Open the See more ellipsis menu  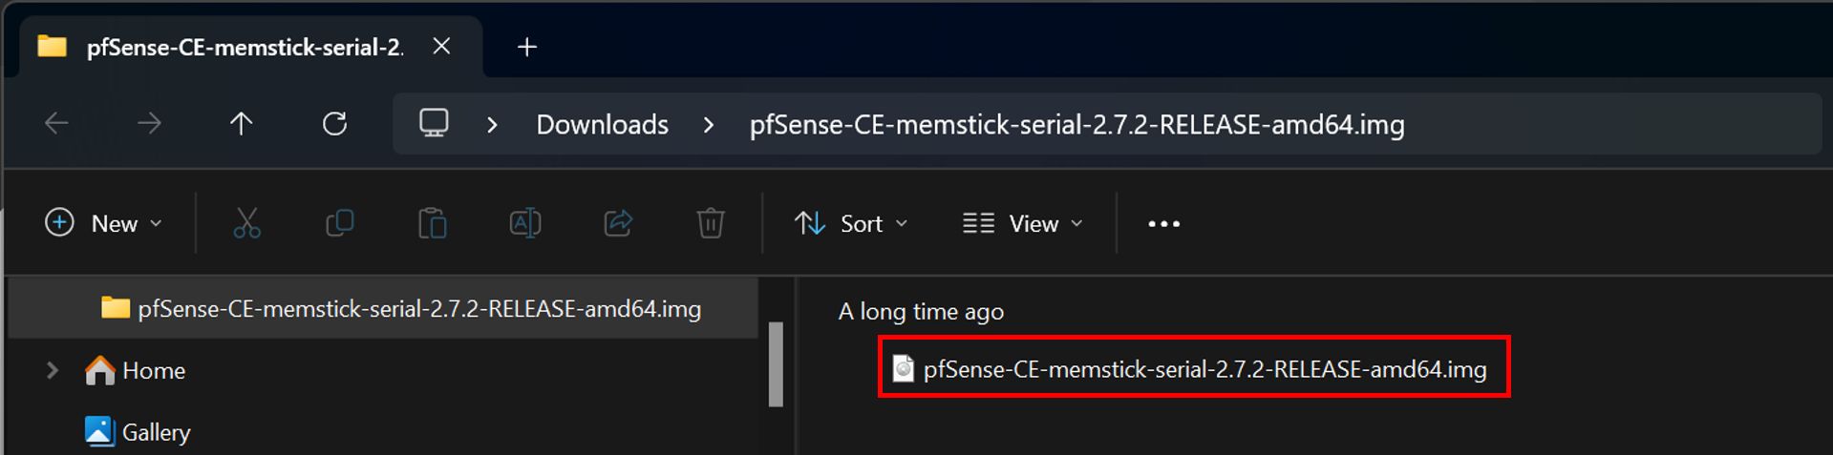pyautogui.click(x=1163, y=223)
